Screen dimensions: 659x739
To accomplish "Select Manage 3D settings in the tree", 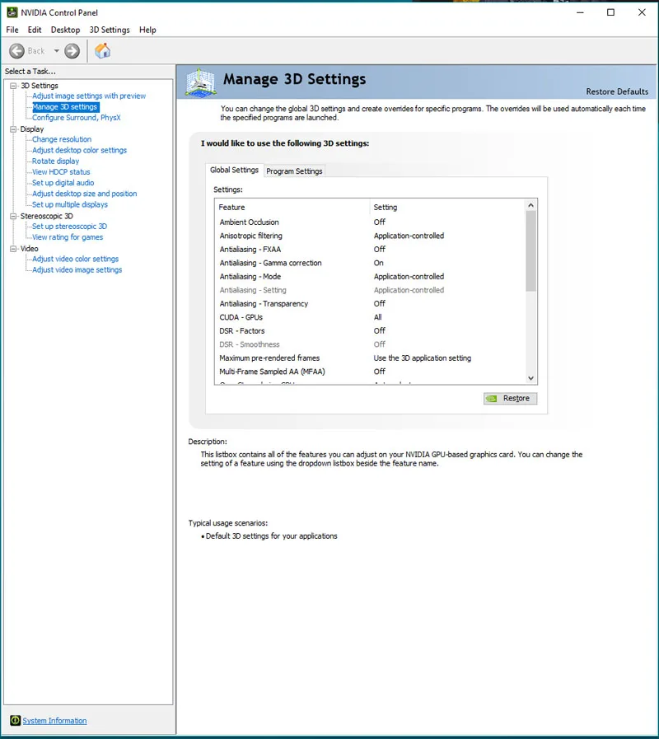I will click(65, 107).
